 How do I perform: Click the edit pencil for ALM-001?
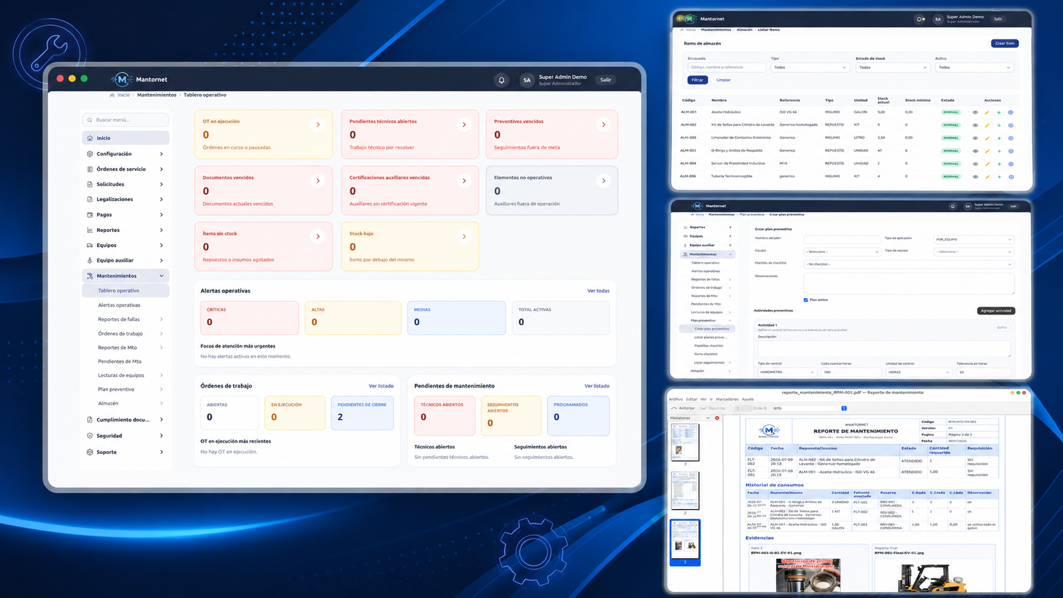[987, 112]
